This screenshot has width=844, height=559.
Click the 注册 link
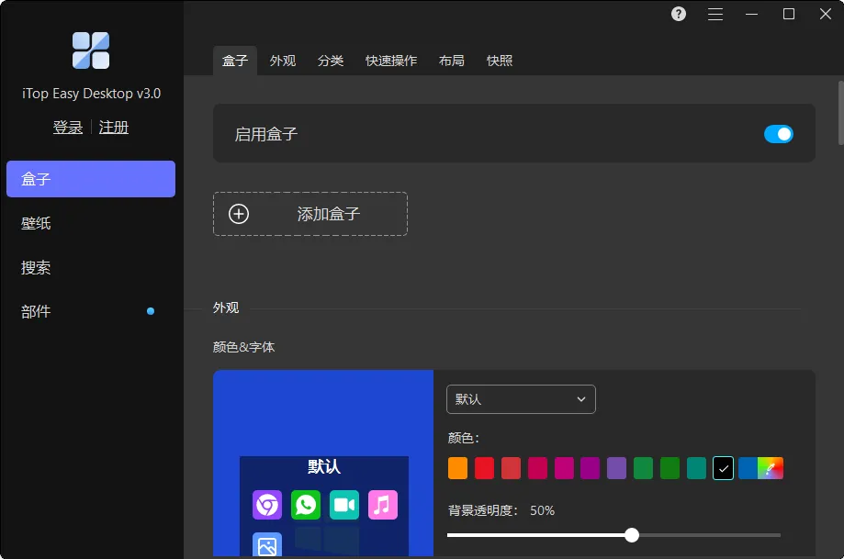tap(114, 128)
